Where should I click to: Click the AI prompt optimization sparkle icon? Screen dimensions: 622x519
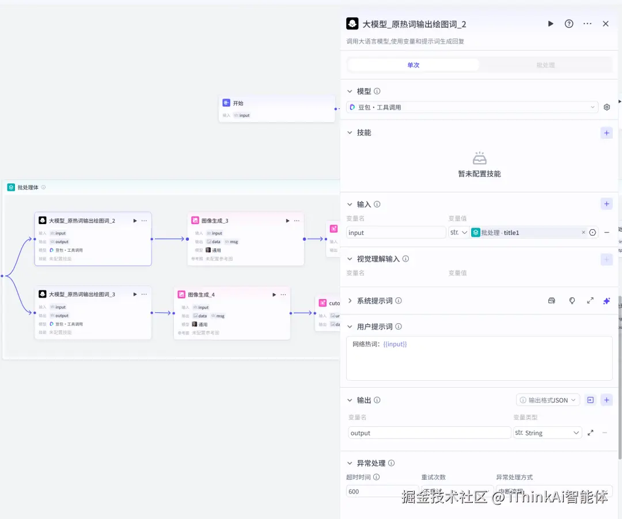[607, 300]
